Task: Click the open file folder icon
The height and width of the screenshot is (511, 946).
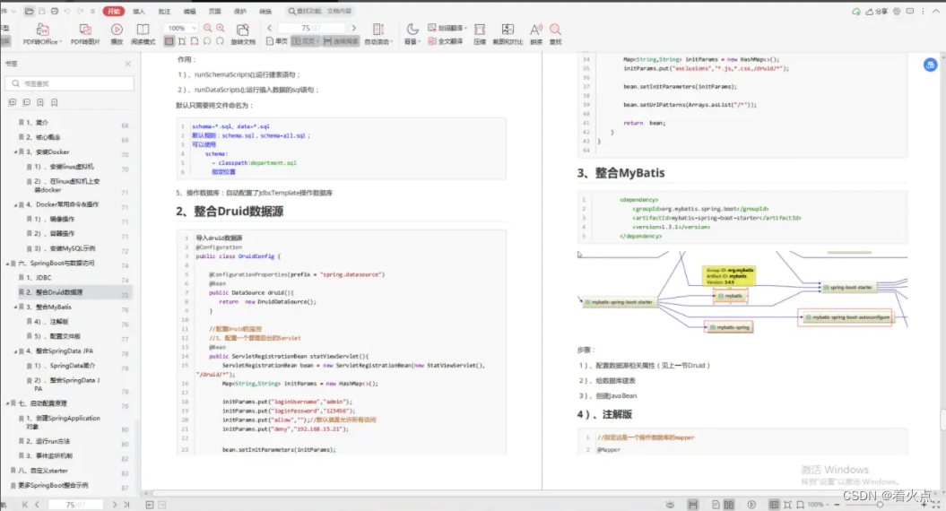Action: 29,12
